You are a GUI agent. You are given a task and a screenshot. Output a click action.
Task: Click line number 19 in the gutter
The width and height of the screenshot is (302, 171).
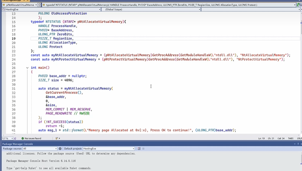pos(14,38)
